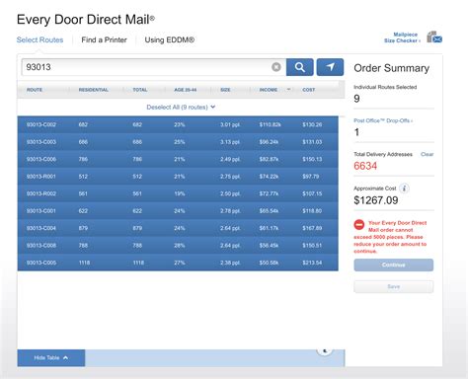Open the mailpiece envelope icon at top right
468x379 pixels.
434,38
